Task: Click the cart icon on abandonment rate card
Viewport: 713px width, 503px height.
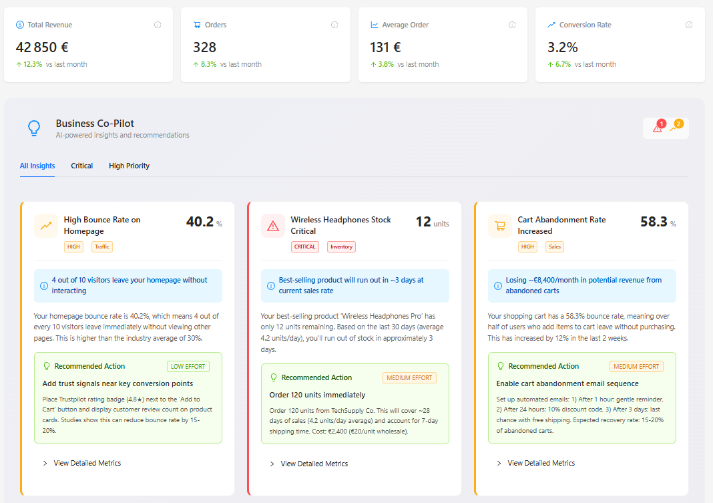Action: (x=499, y=226)
